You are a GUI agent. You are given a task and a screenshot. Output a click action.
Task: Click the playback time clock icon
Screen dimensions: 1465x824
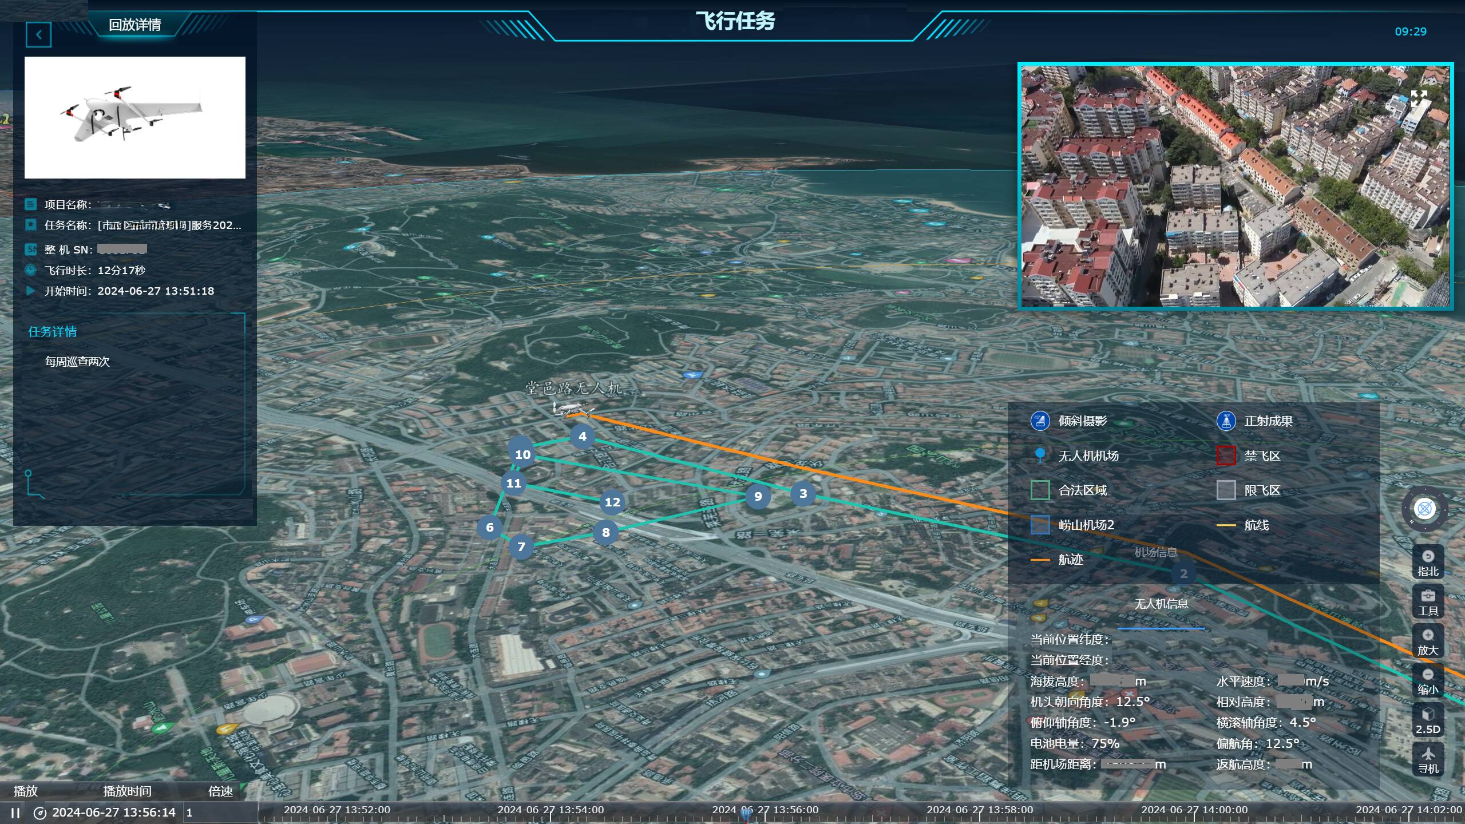(x=39, y=813)
